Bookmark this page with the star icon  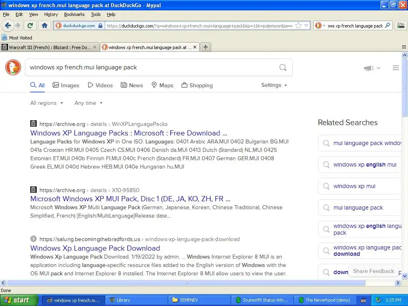pyautogui.click(x=298, y=25)
